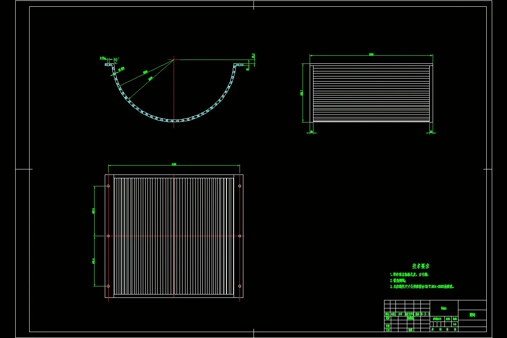This screenshot has height=338, width=507.
Task: Pick the small flange dimension under side view's right end
Action: pyautogui.click(x=431, y=132)
